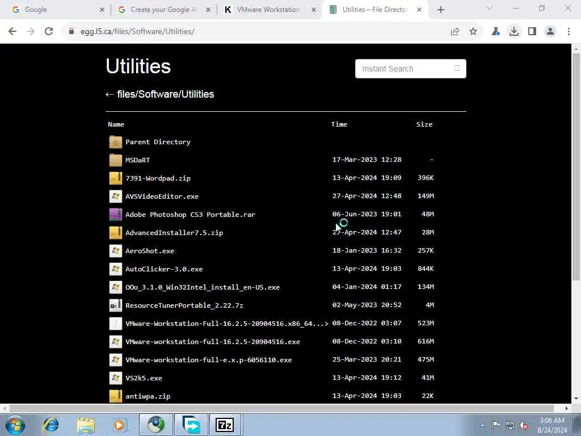The width and height of the screenshot is (581, 436).
Task: Open a new tab with plus button
Action: pos(440,10)
